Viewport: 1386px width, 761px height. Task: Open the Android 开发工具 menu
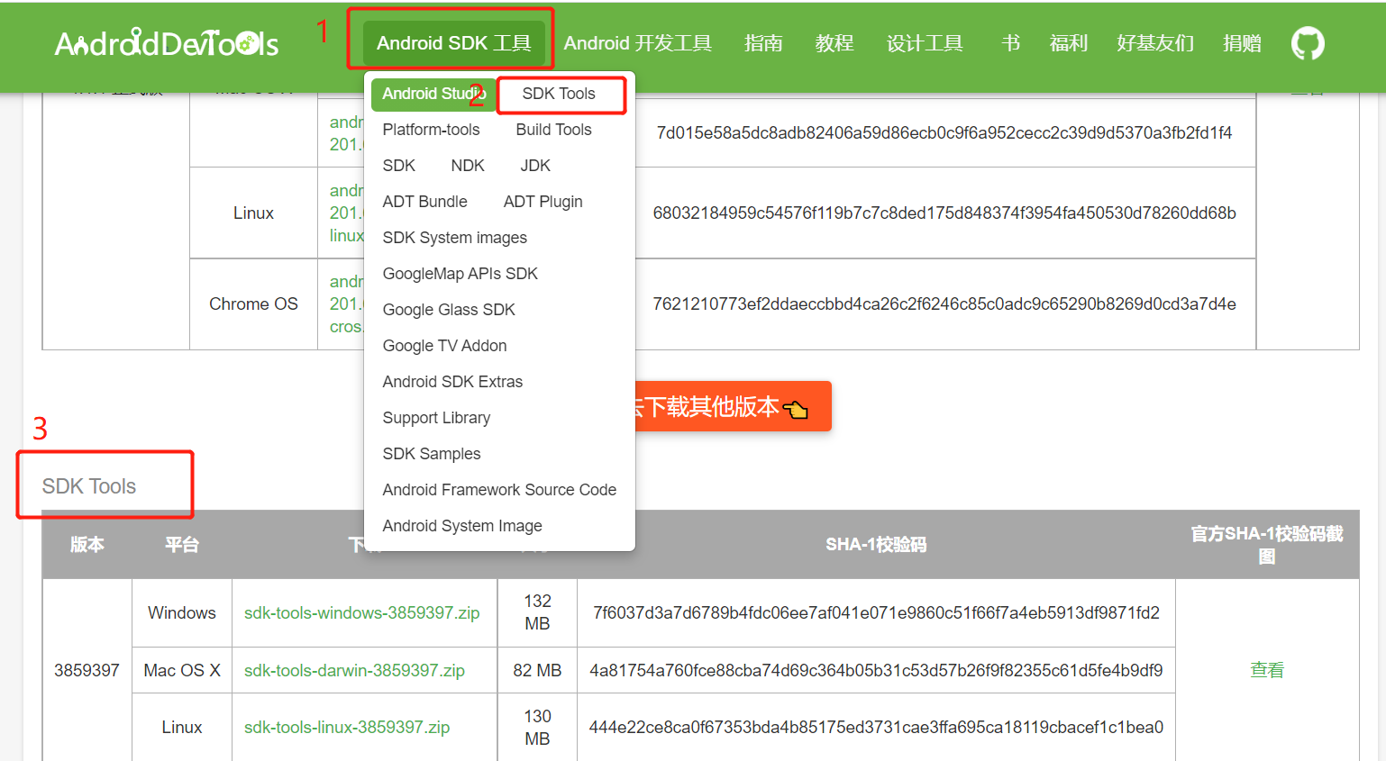637,43
